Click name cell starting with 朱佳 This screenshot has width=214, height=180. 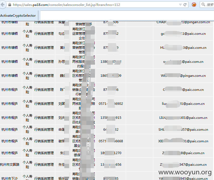(63, 165)
